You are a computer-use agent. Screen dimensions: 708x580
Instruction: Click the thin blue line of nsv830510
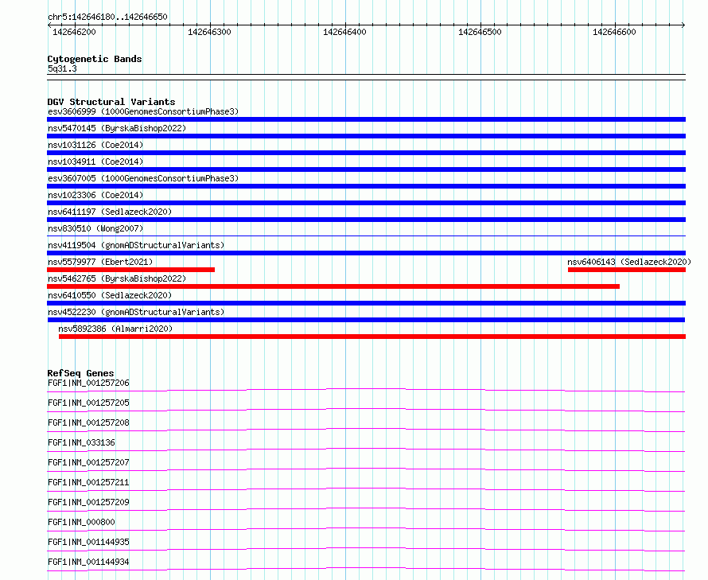[366, 236]
